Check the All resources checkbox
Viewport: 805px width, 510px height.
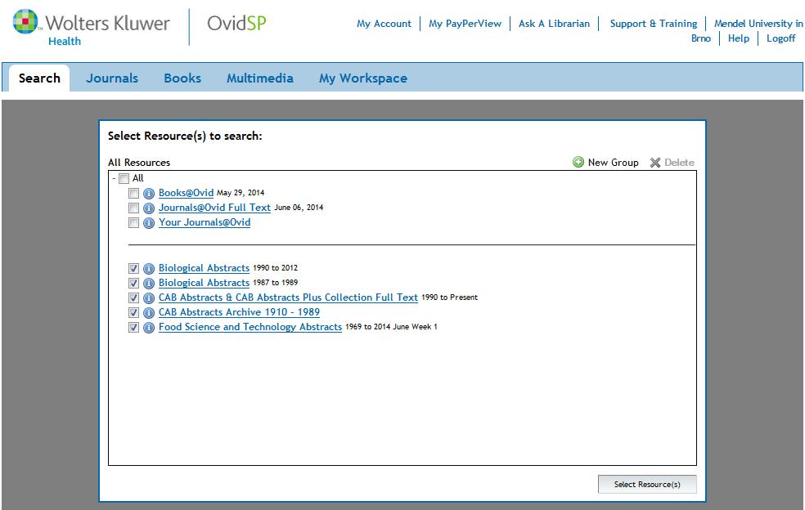(x=124, y=178)
